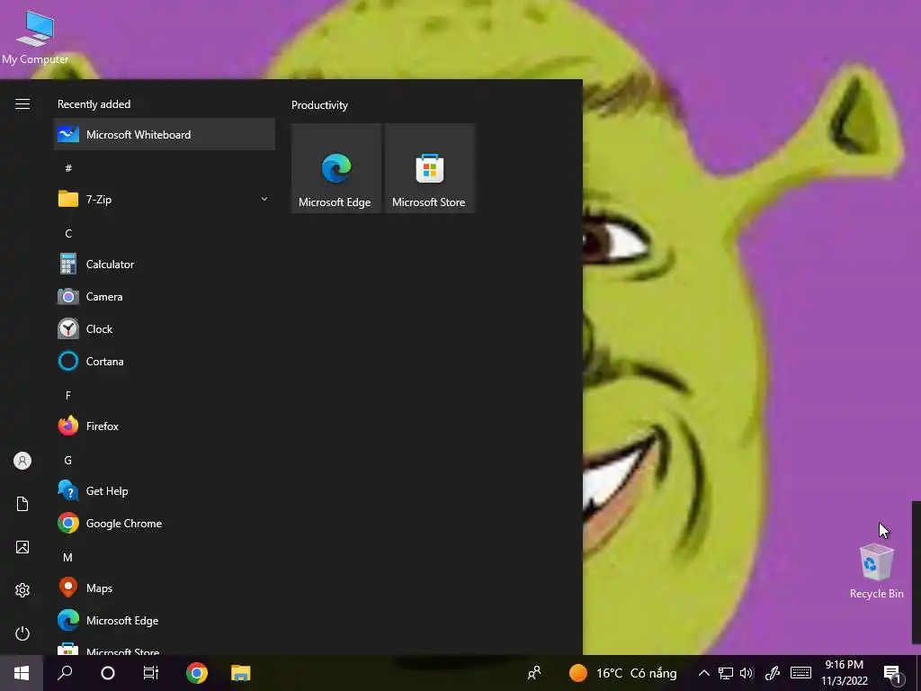This screenshot has width=921, height=691.
Task: Click the Recently added heading
Action: coord(94,104)
